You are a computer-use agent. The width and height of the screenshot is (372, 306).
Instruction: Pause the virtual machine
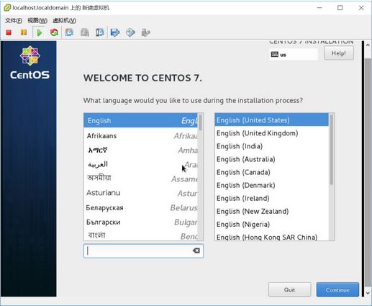(24, 32)
